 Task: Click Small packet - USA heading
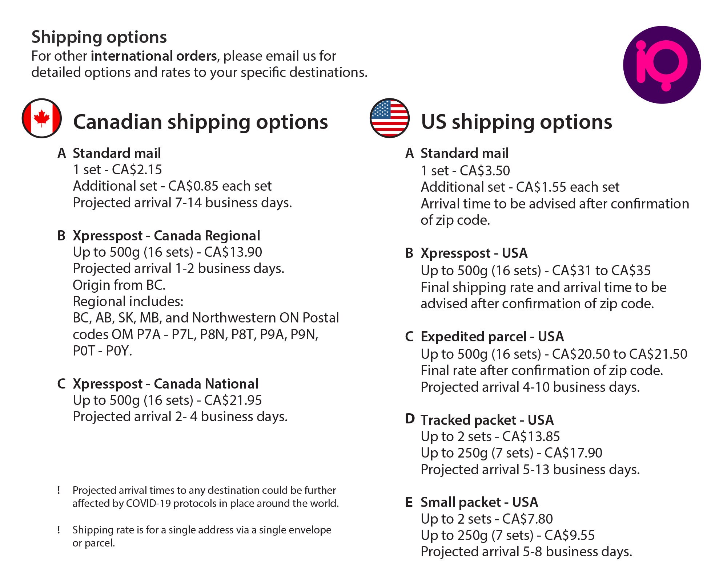click(479, 503)
